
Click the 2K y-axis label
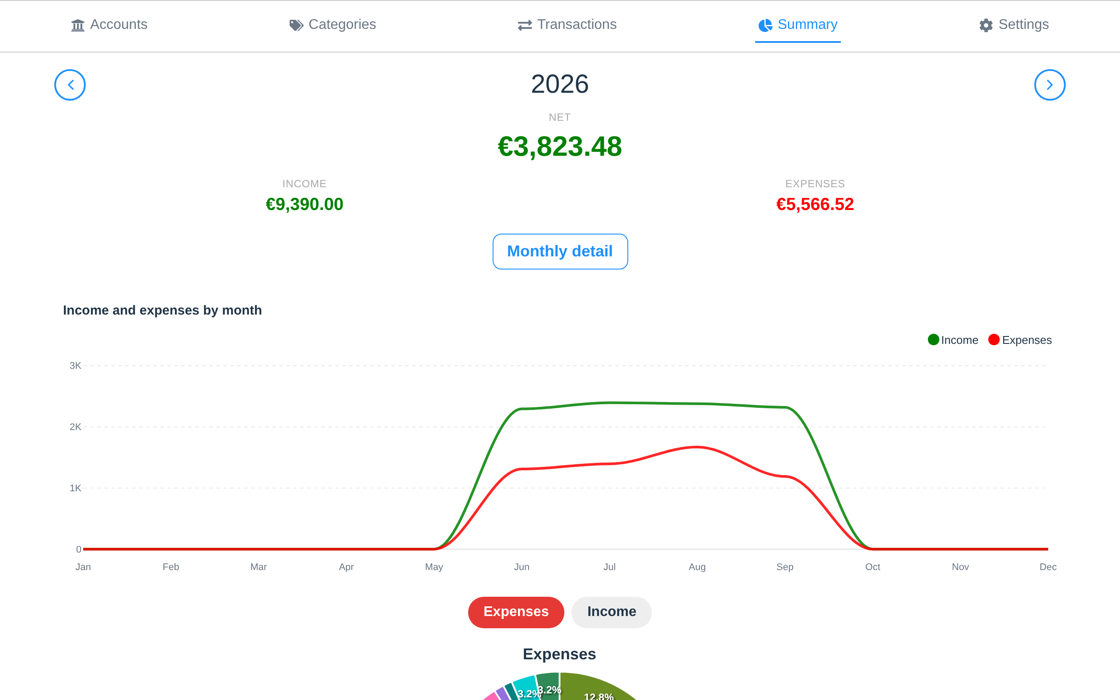(x=75, y=427)
